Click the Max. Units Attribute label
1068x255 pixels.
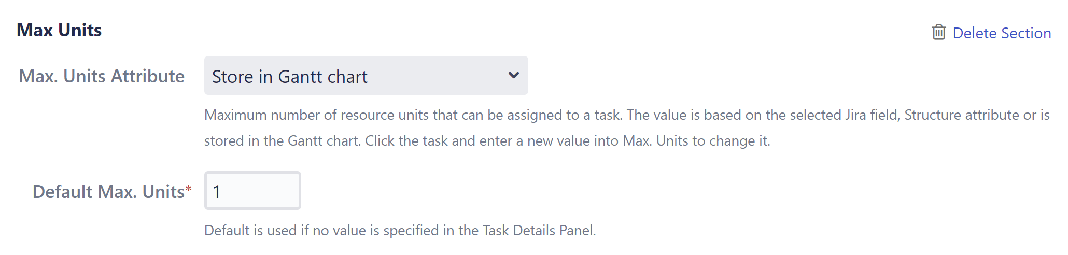102,76
